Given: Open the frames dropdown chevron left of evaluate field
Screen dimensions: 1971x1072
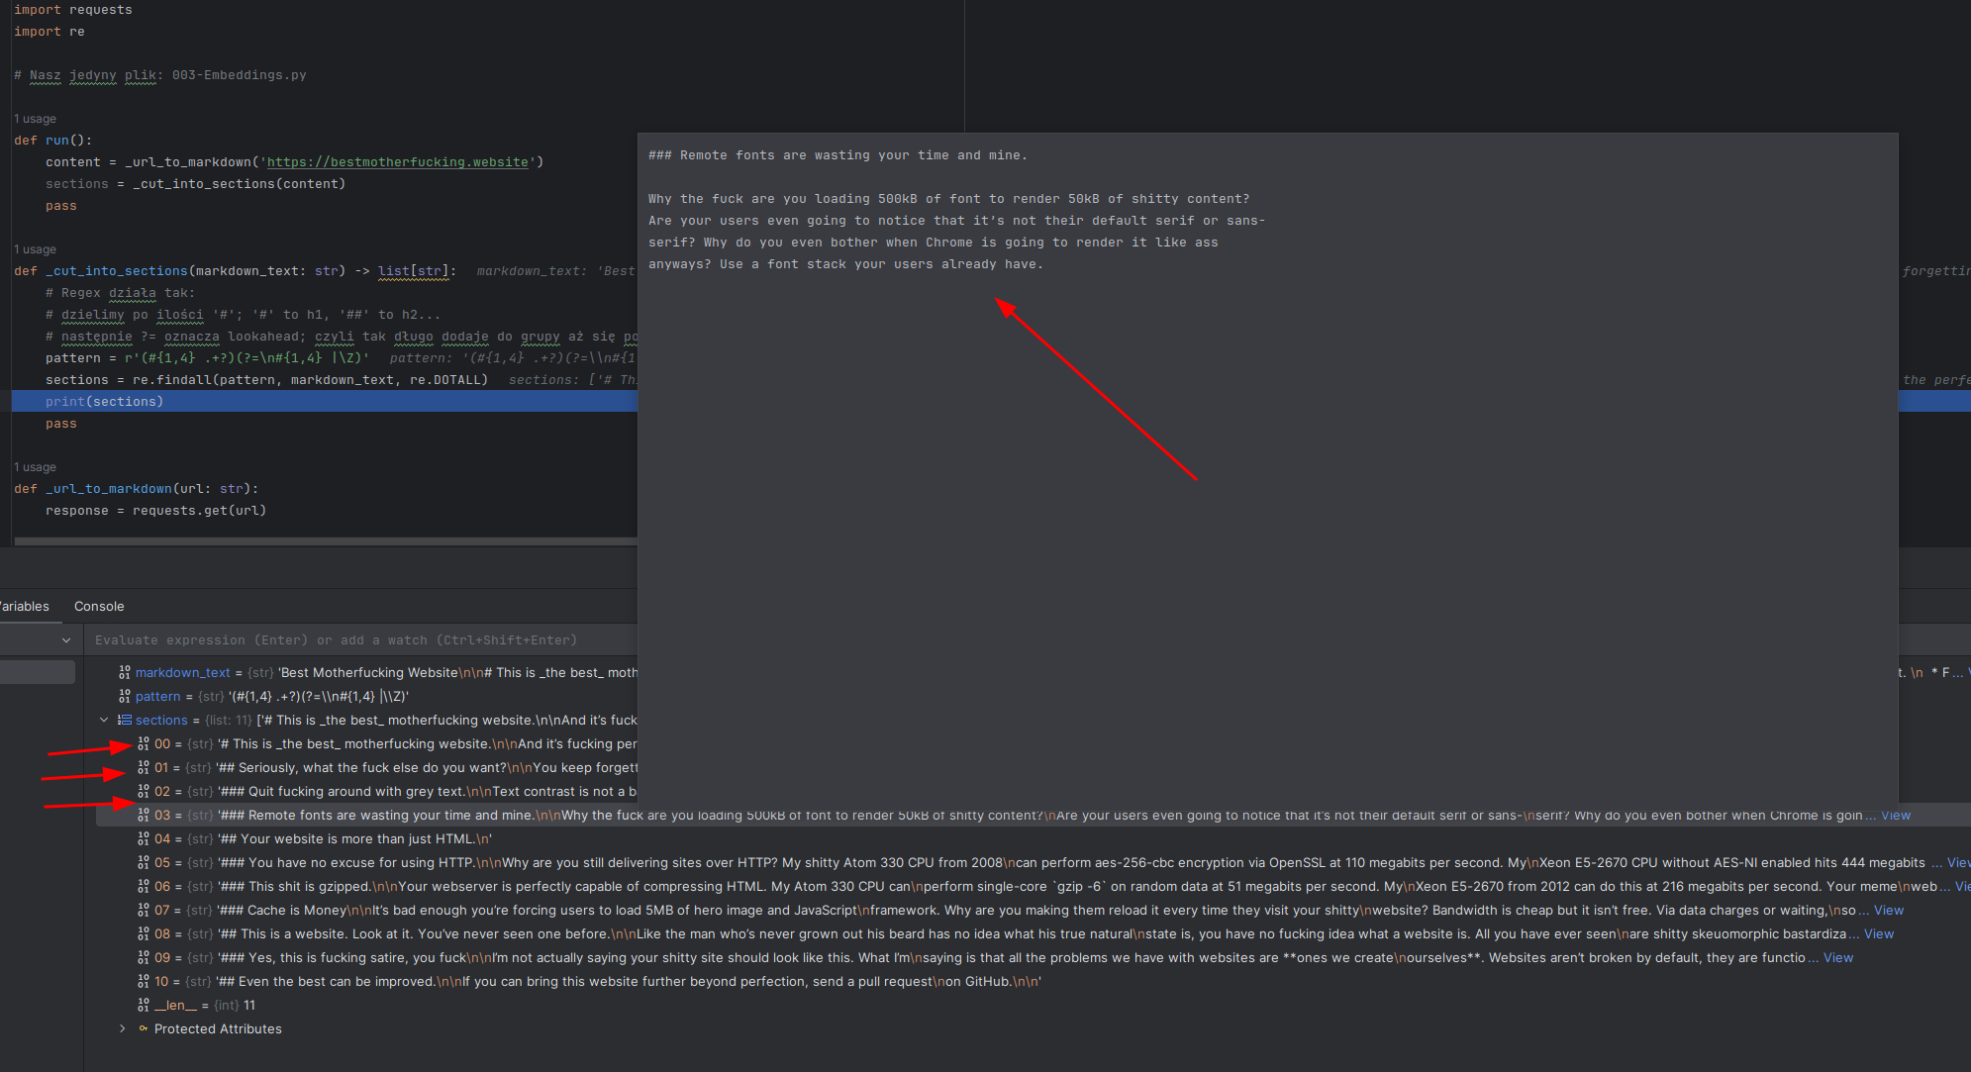Looking at the screenshot, I should (x=66, y=640).
